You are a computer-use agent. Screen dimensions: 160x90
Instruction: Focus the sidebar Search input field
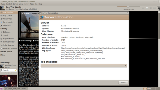(x=9, y=70)
